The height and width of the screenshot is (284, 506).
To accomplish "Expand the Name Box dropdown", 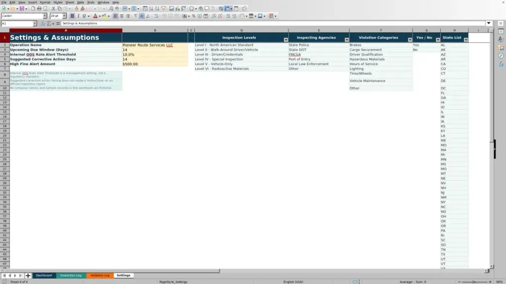I will click(35, 24).
